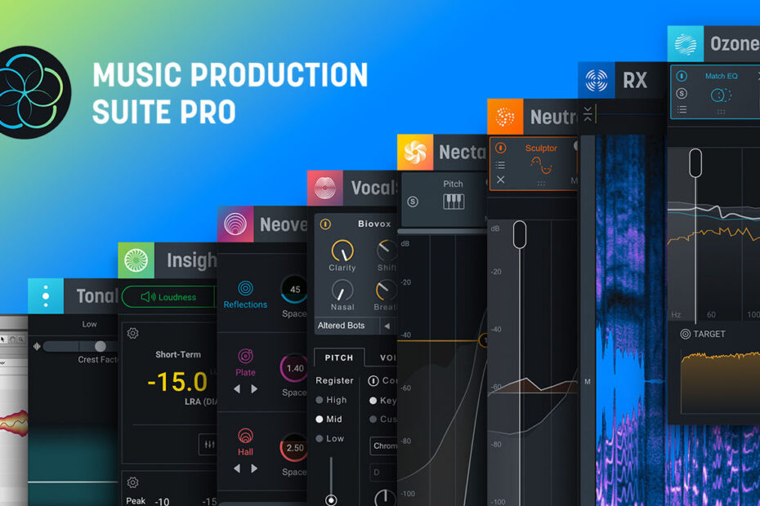
Task: Click the Nasal knob in Biovox
Action: pyautogui.click(x=342, y=291)
